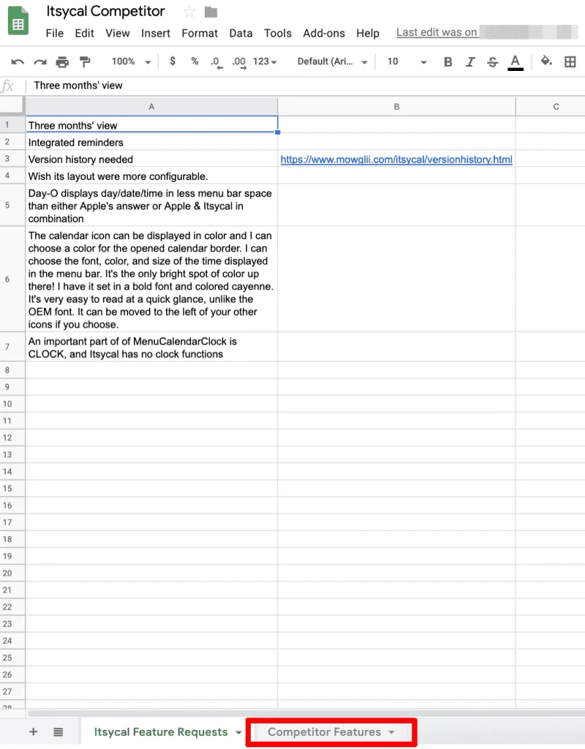Toggle Italic formatting

(470, 61)
